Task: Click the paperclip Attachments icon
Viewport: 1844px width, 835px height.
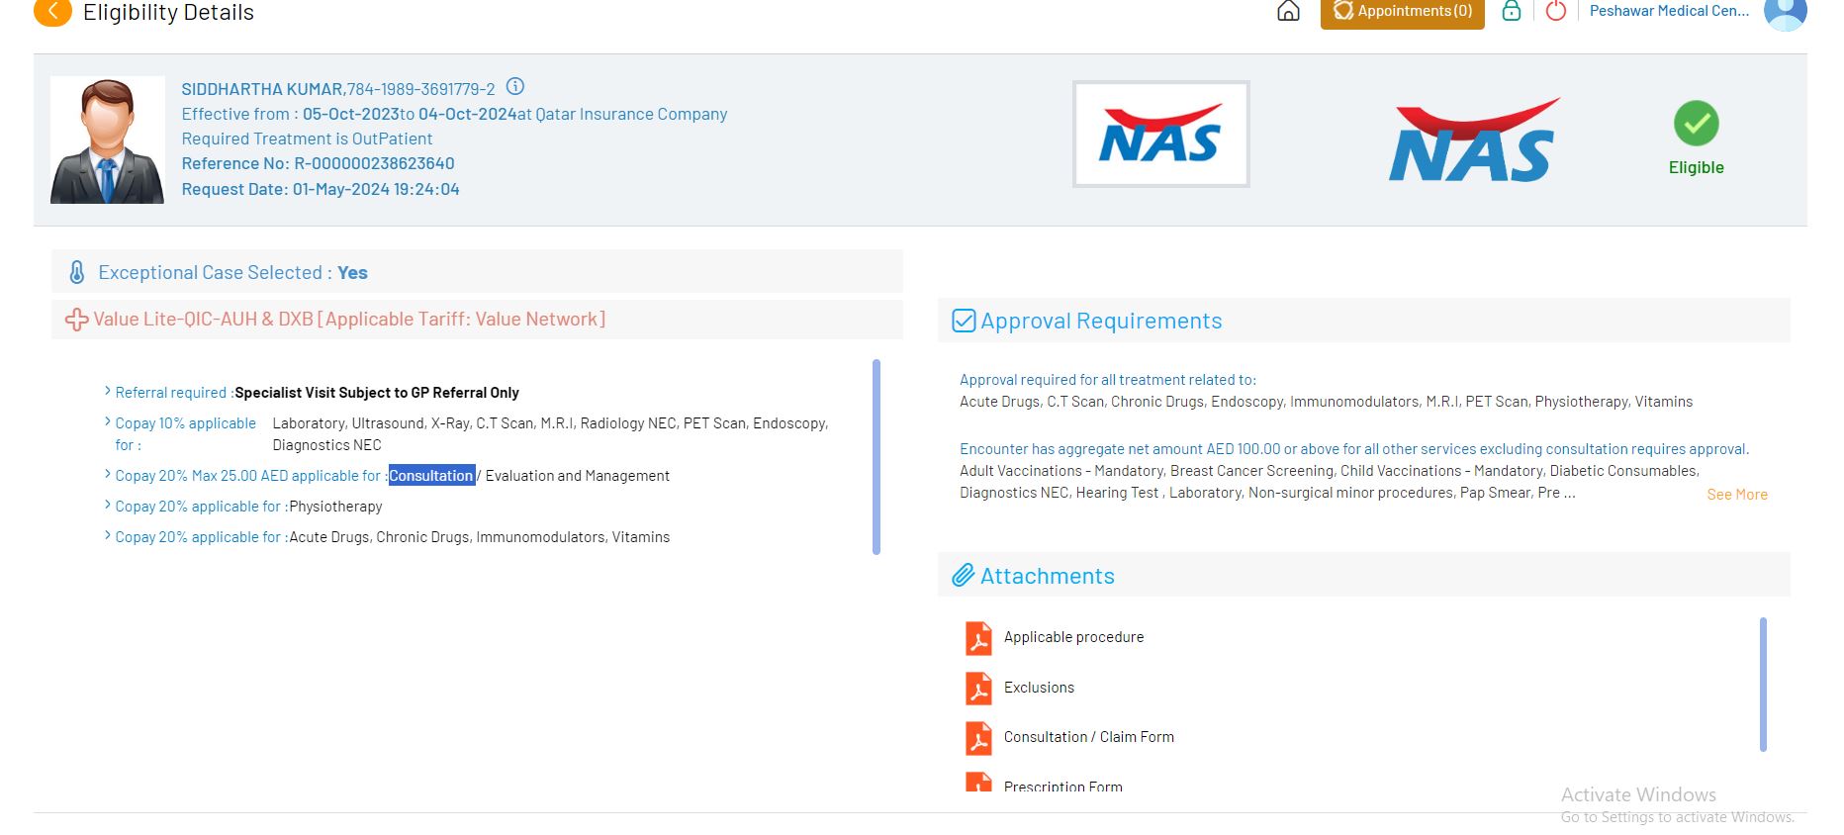Action: point(963,576)
